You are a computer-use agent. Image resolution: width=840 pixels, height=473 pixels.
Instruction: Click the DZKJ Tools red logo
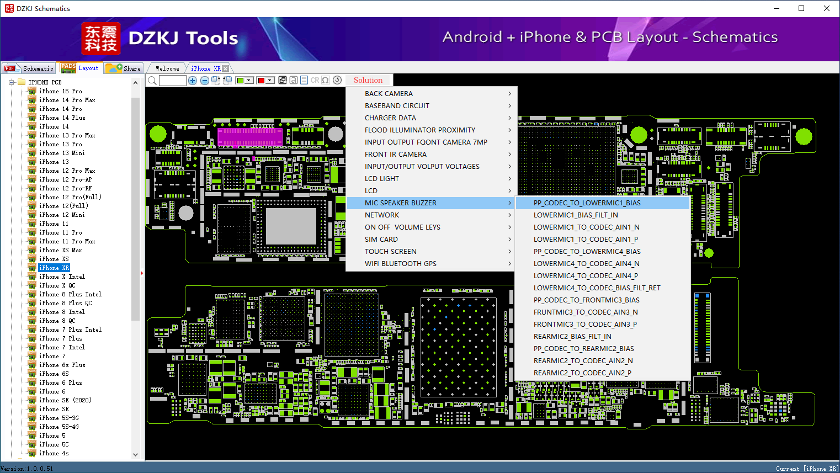coord(101,39)
